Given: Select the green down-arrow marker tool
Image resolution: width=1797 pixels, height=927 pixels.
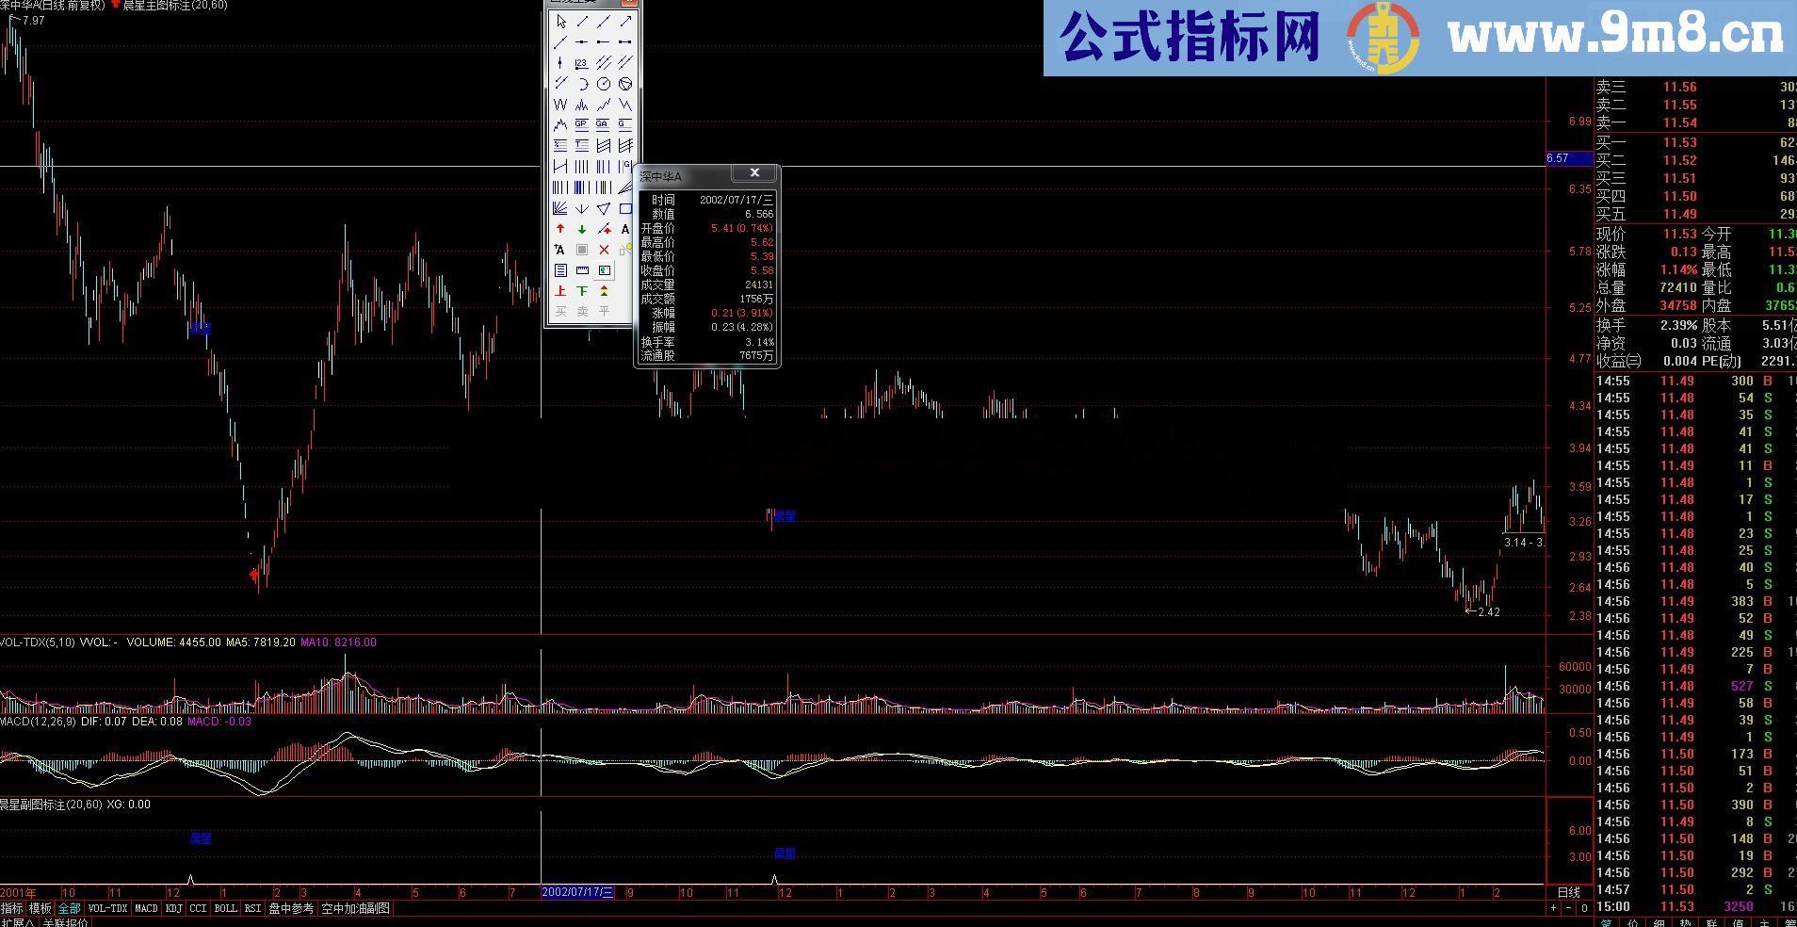Looking at the screenshot, I should pyautogui.click(x=581, y=229).
